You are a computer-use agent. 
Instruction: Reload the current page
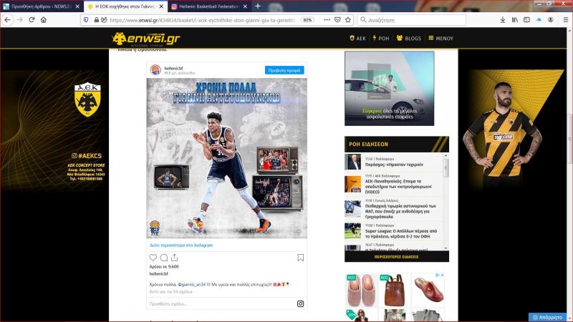pyautogui.click(x=32, y=20)
